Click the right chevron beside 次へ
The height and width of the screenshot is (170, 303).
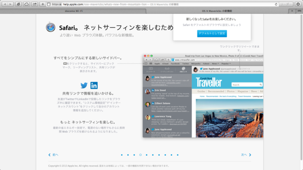250,155
